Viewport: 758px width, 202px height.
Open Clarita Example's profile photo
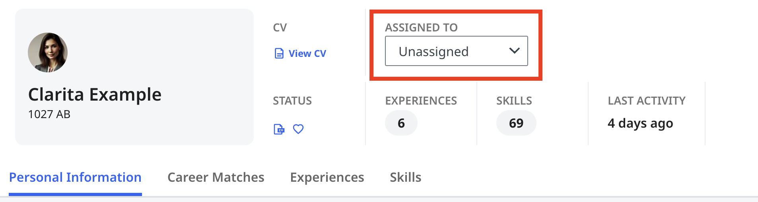[48, 52]
